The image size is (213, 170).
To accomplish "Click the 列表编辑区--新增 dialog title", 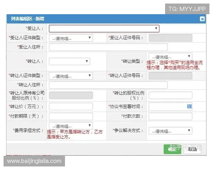I will pyautogui.click(x=28, y=19).
